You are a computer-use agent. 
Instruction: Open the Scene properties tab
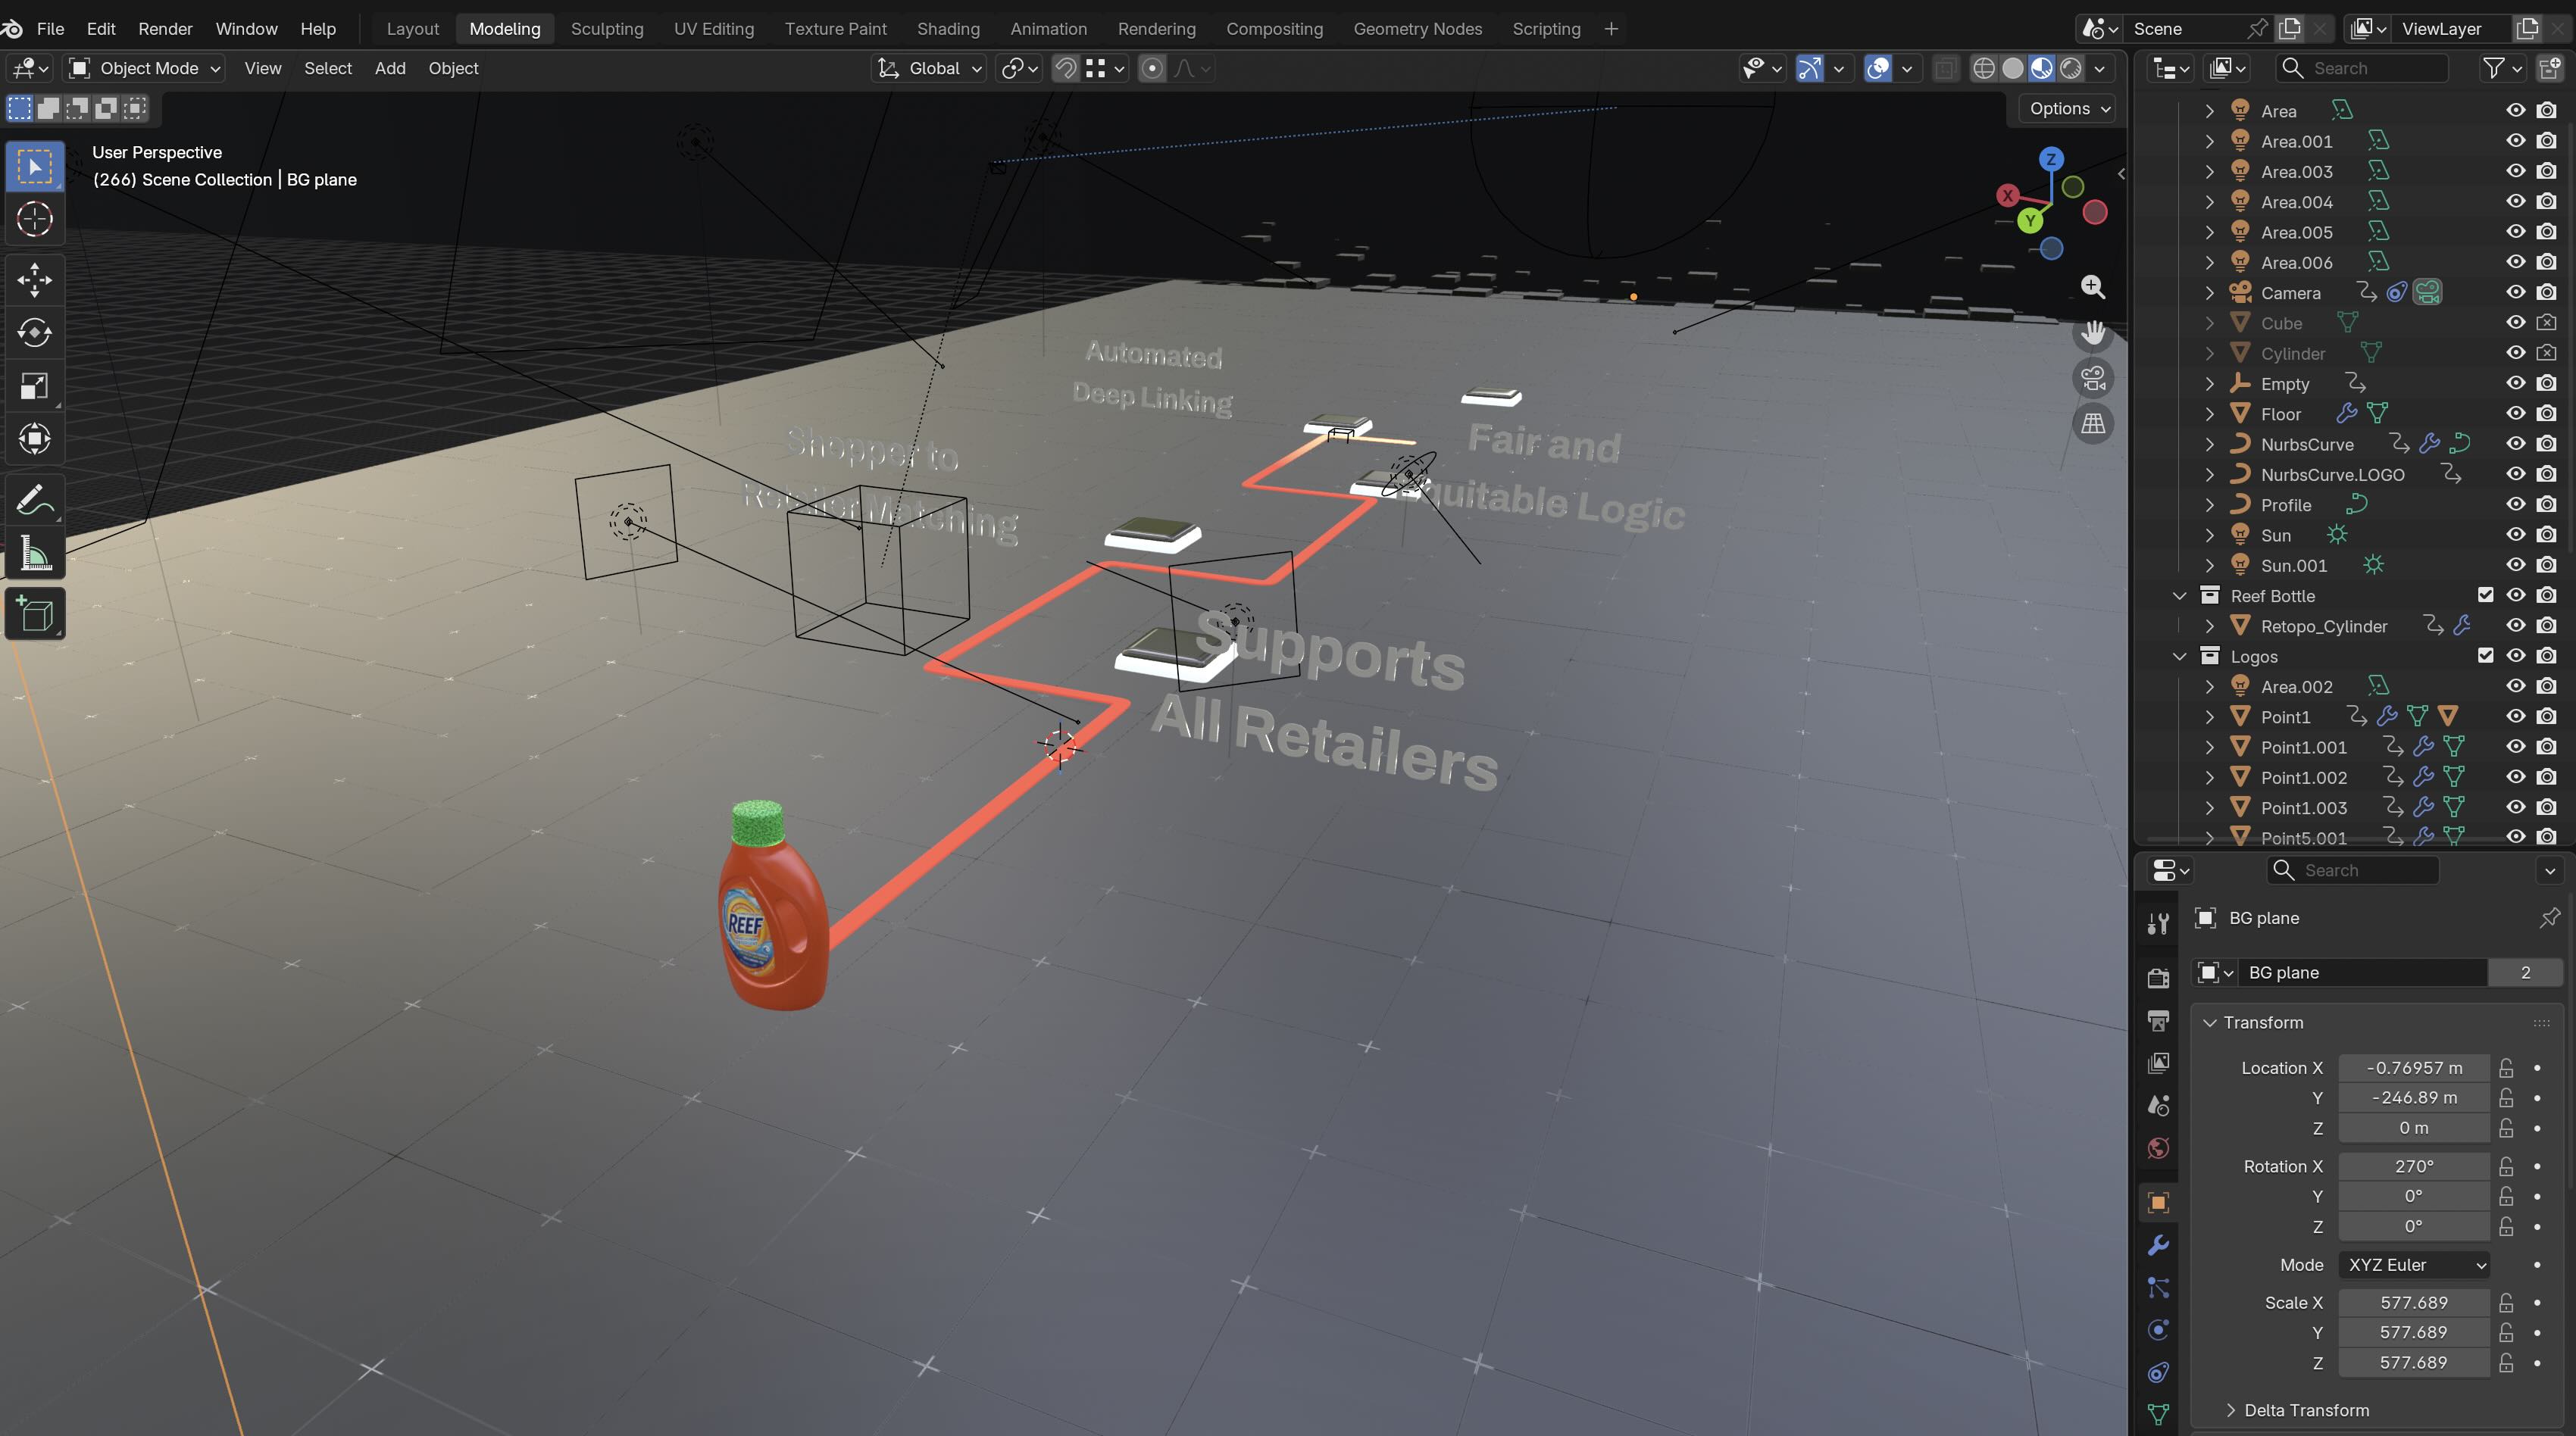[2159, 1105]
